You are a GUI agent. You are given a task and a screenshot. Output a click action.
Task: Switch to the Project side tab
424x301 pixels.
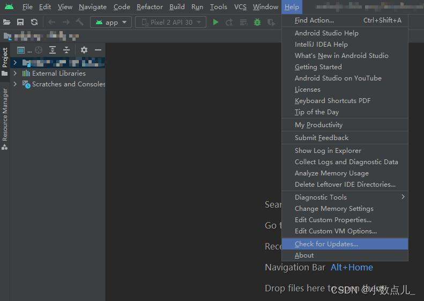click(x=5, y=62)
